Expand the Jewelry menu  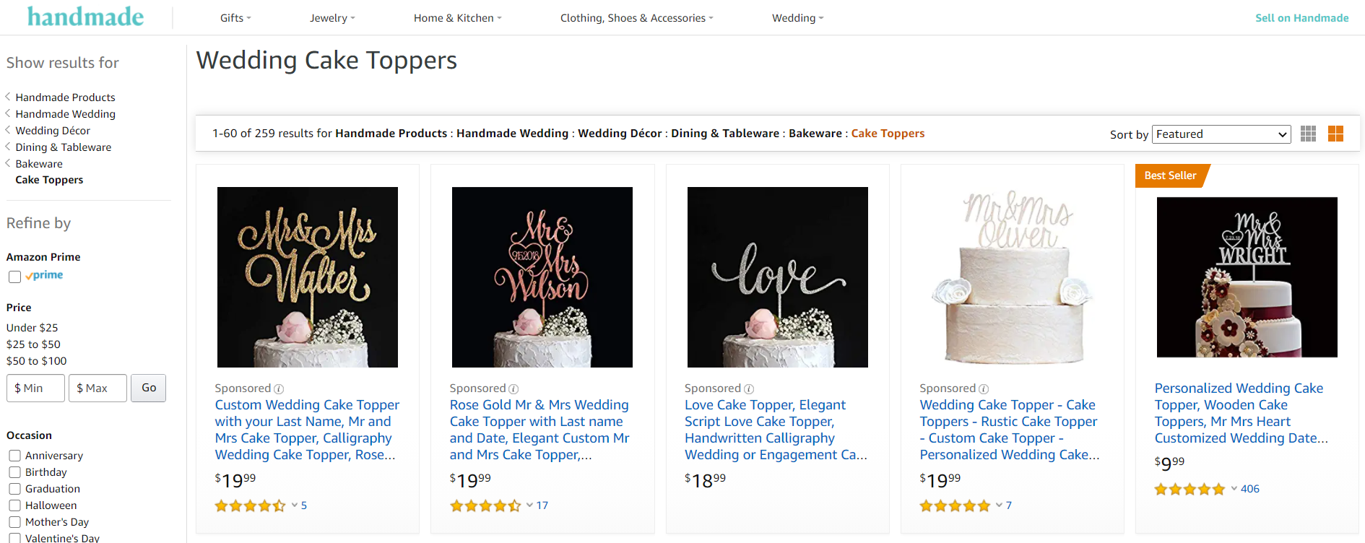[332, 18]
